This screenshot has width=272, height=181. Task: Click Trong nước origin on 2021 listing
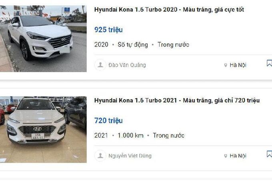pos(169,136)
